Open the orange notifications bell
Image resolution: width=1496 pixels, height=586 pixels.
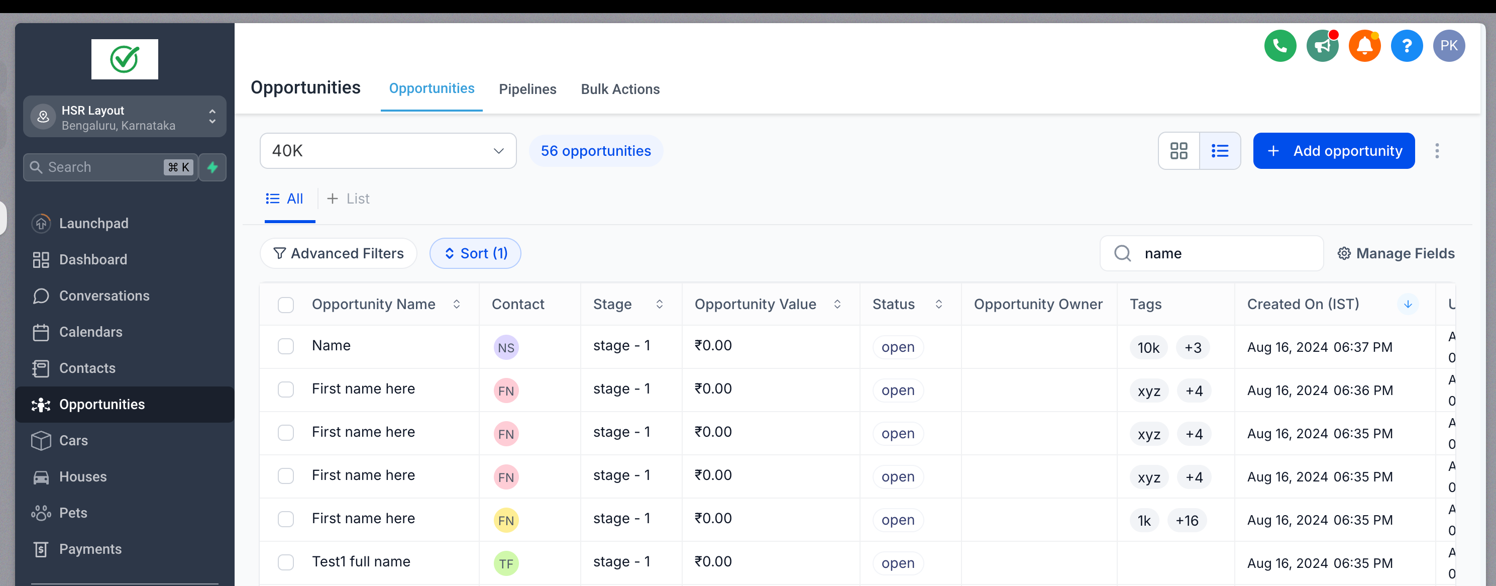tap(1364, 46)
